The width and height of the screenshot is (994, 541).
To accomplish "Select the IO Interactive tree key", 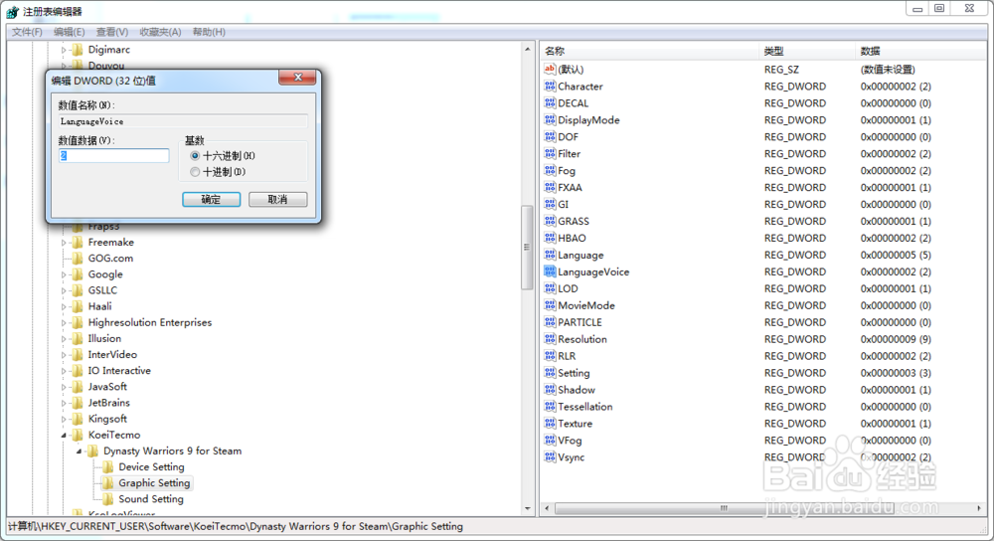I will pyautogui.click(x=119, y=370).
